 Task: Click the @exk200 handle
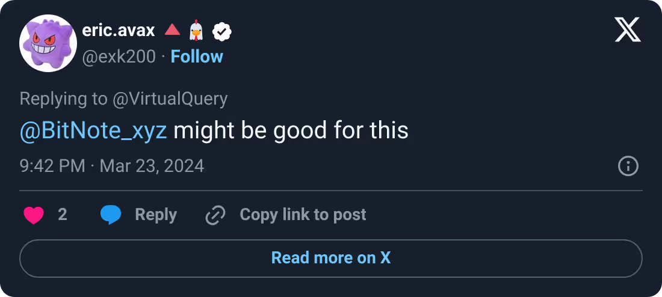tap(119, 57)
